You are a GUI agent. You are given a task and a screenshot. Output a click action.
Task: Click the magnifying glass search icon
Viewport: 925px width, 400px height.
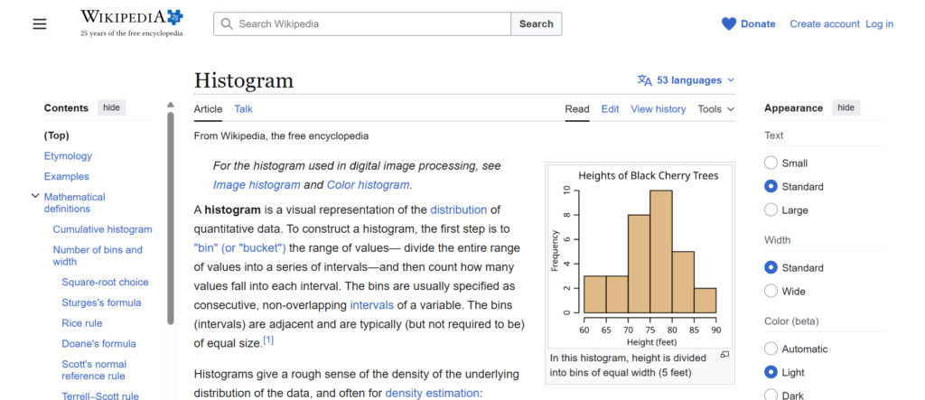[x=226, y=24]
